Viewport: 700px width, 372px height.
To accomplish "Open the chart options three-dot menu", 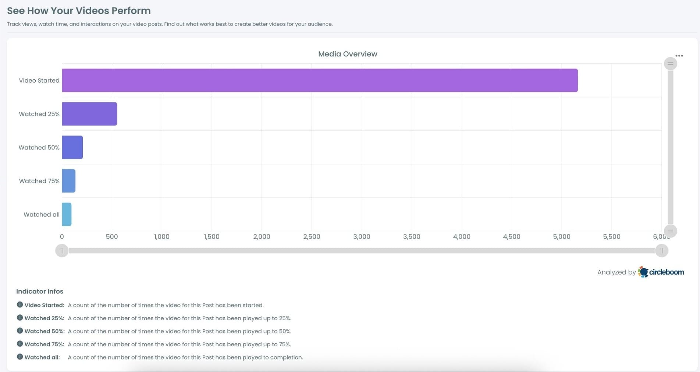I will (679, 55).
